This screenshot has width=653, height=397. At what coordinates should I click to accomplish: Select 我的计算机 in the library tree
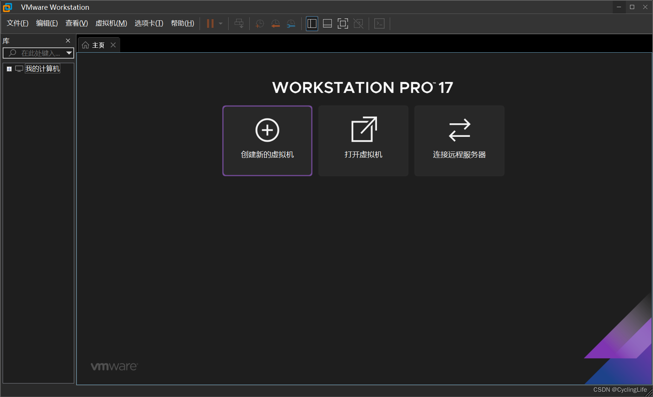click(43, 69)
